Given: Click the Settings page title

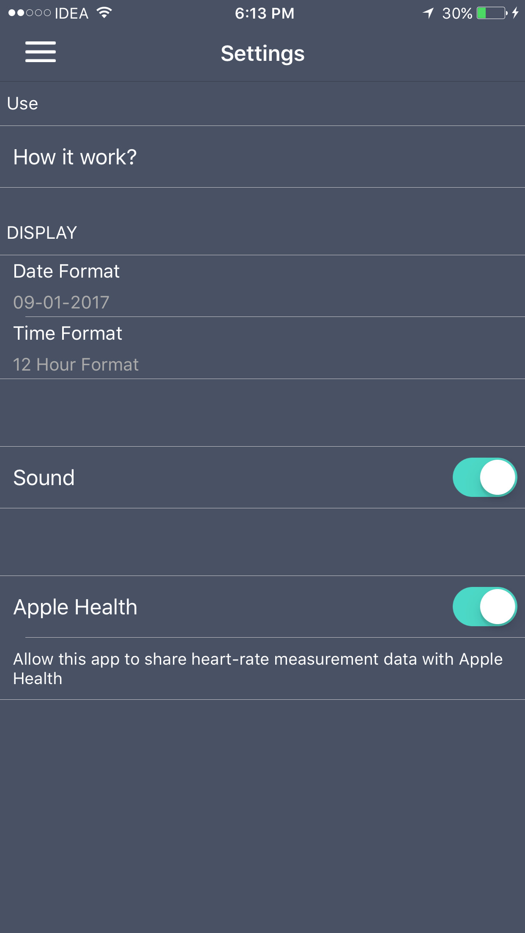Looking at the screenshot, I should tap(262, 54).
